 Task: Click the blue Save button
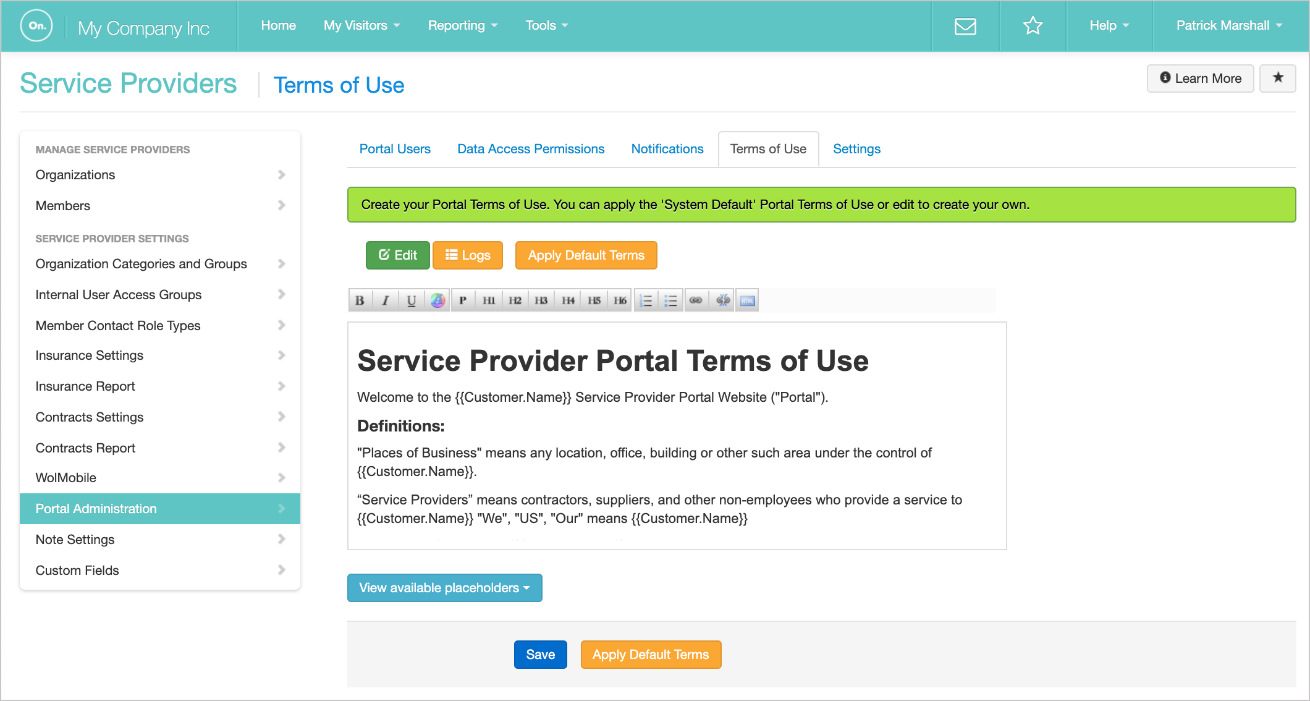tap(540, 655)
